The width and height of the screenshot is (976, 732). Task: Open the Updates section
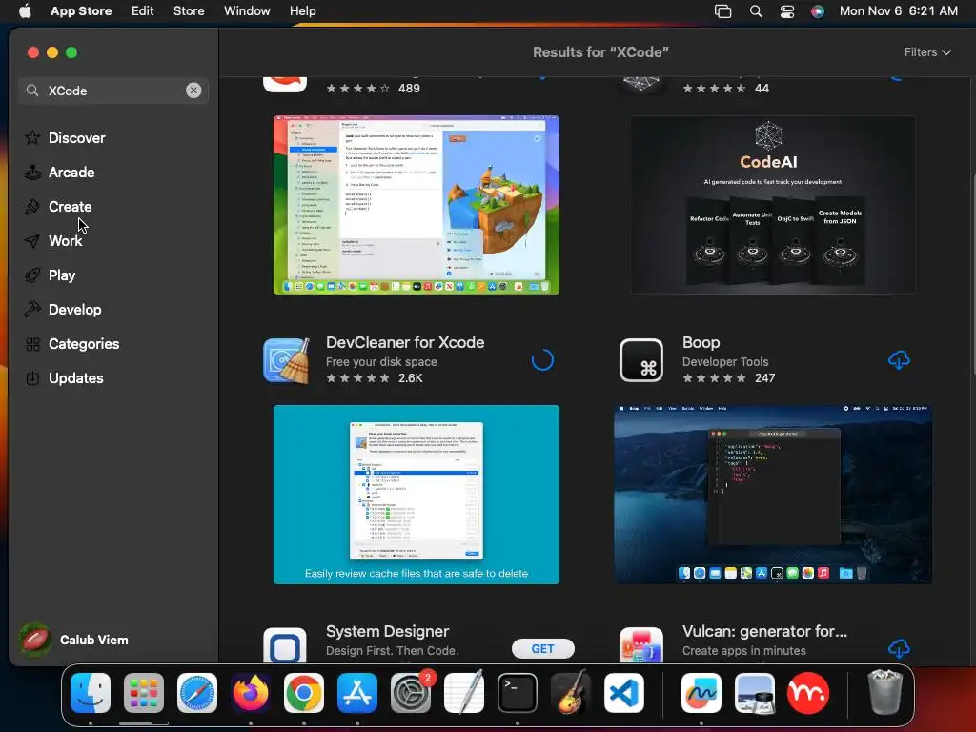tap(64, 377)
